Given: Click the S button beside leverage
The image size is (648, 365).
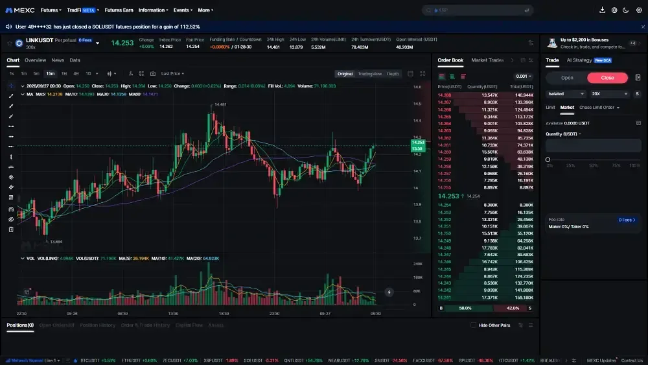Looking at the screenshot, I should 637,94.
